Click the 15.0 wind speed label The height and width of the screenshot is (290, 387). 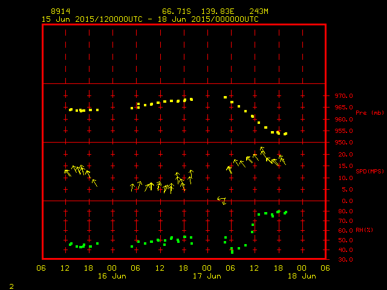[345, 166]
